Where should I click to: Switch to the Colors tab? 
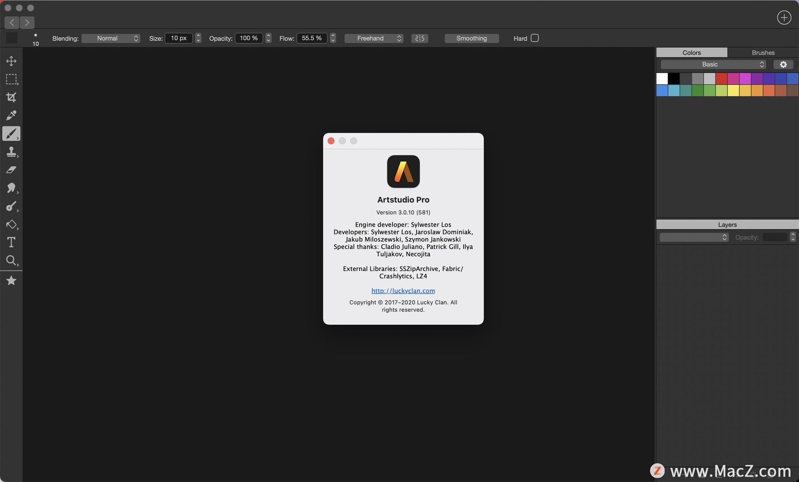pos(691,52)
